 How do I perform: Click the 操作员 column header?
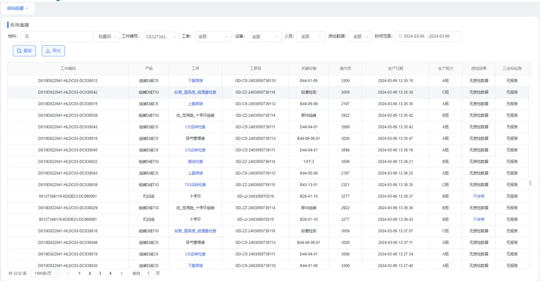pos(345,68)
